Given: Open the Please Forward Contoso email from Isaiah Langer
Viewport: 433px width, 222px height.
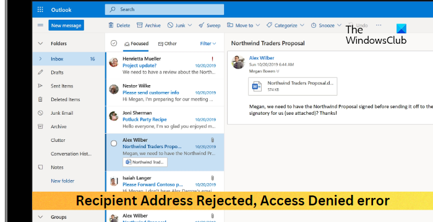Looking at the screenshot, I should pos(165,182).
